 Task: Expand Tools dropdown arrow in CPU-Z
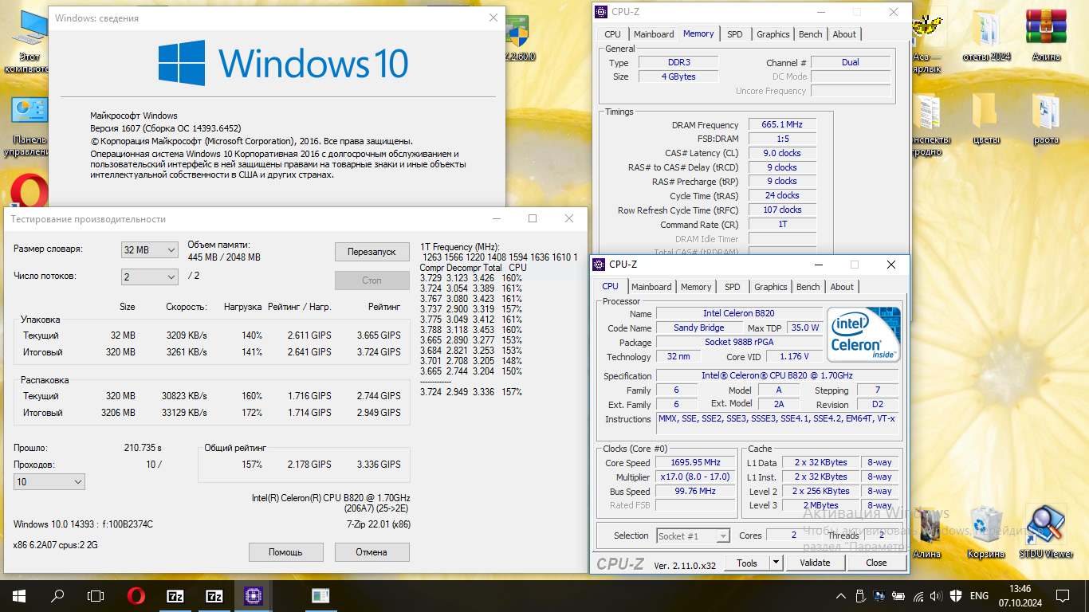click(x=776, y=563)
